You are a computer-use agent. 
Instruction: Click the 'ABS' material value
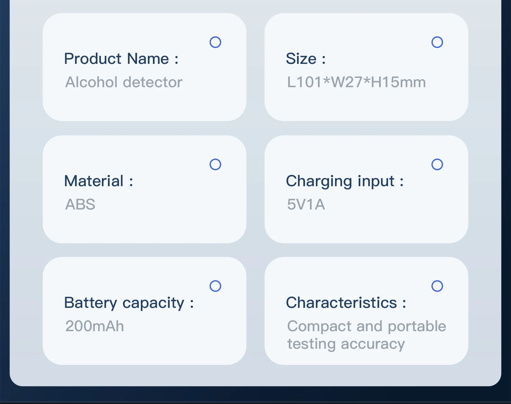(x=80, y=204)
